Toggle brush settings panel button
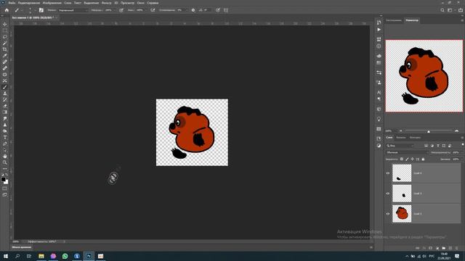 [41, 10]
